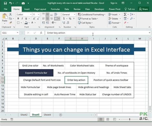The image size is (152, 126).
Task: Open the File tab
Action: click(5, 9)
